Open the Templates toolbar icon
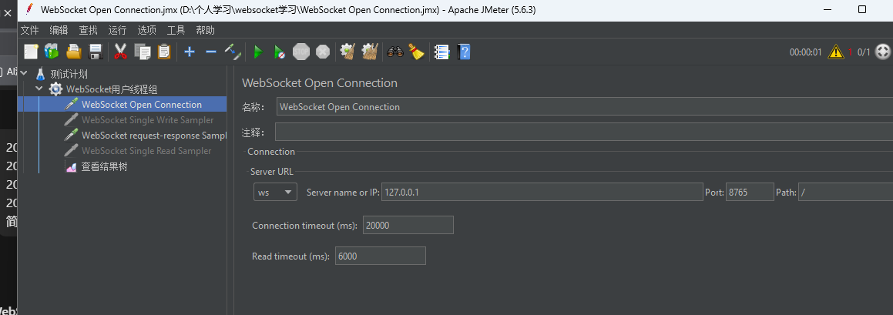This screenshot has height=315, width=893. 52,52
